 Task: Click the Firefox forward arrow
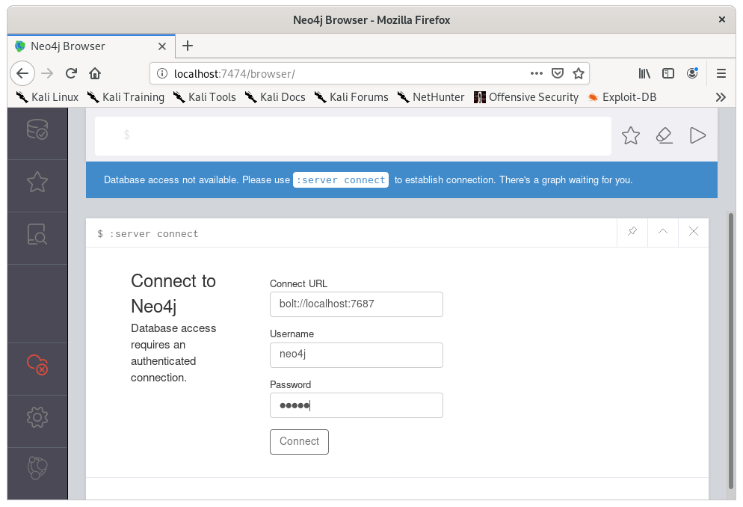[47, 73]
